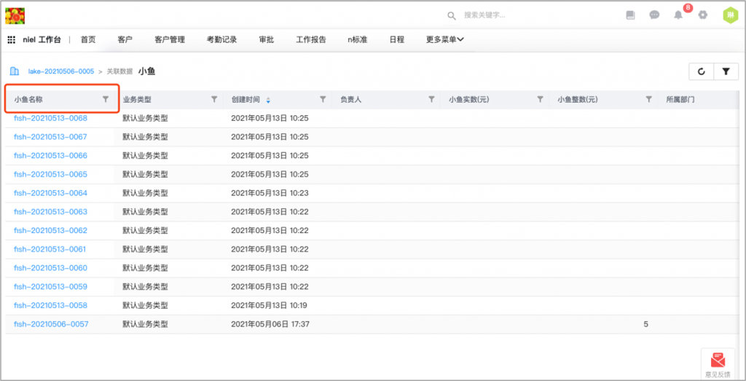Click the fruit logo in top-left corner
746x381 pixels.
(15, 15)
